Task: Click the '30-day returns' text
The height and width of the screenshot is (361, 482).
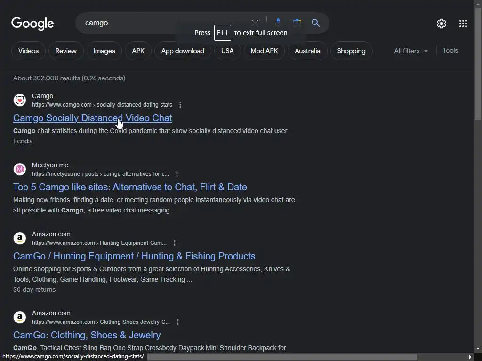Action: pos(34,290)
